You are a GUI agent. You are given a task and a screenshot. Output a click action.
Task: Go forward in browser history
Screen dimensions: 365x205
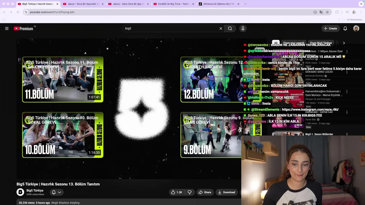tap(11, 12)
